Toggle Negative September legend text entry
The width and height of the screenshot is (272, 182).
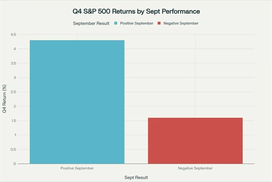click(181, 23)
